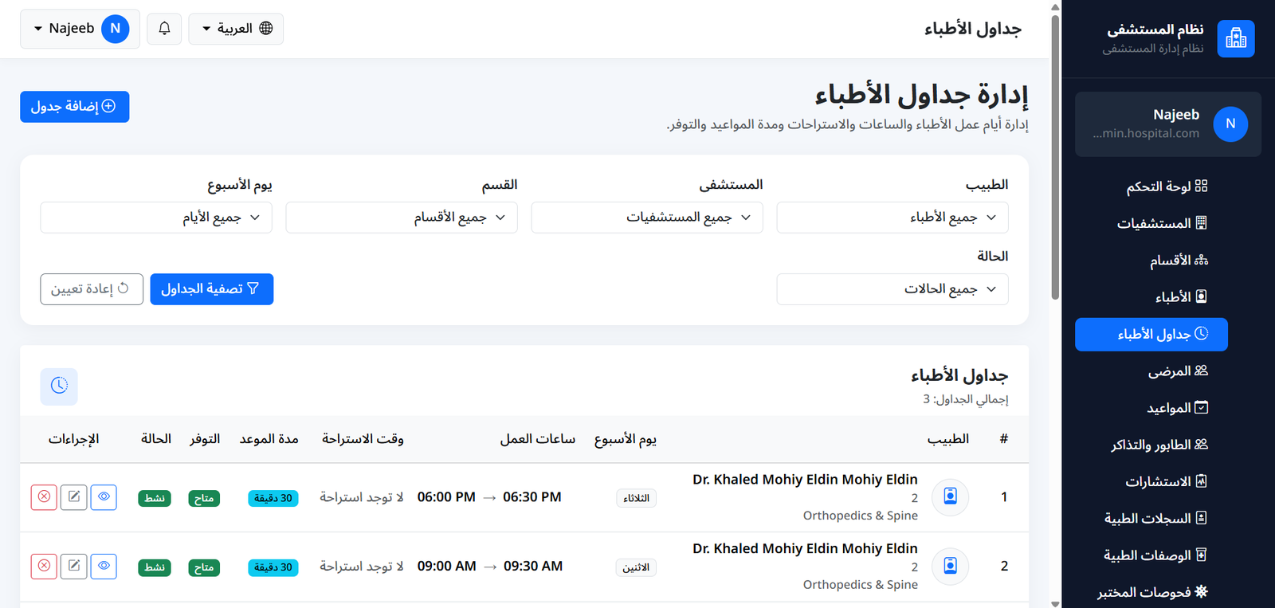The width and height of the screenshot is (1275, 608).
Task: Delete row 2 schedule red X
Action: coord(45,567)
